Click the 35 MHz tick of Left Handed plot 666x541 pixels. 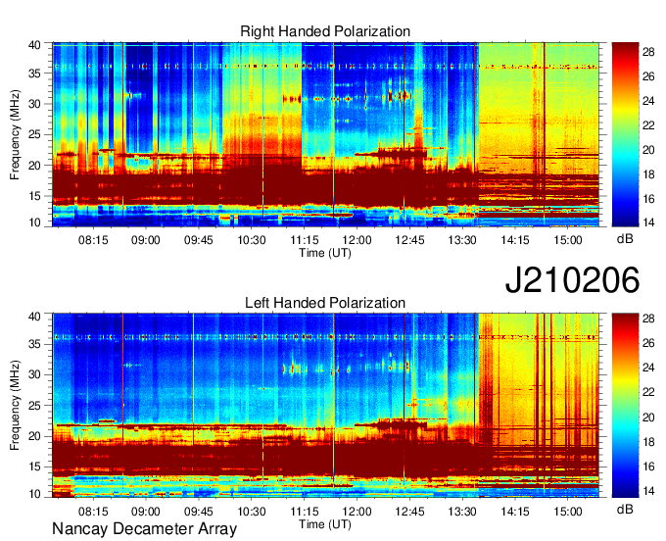click(x=35, y=345)
